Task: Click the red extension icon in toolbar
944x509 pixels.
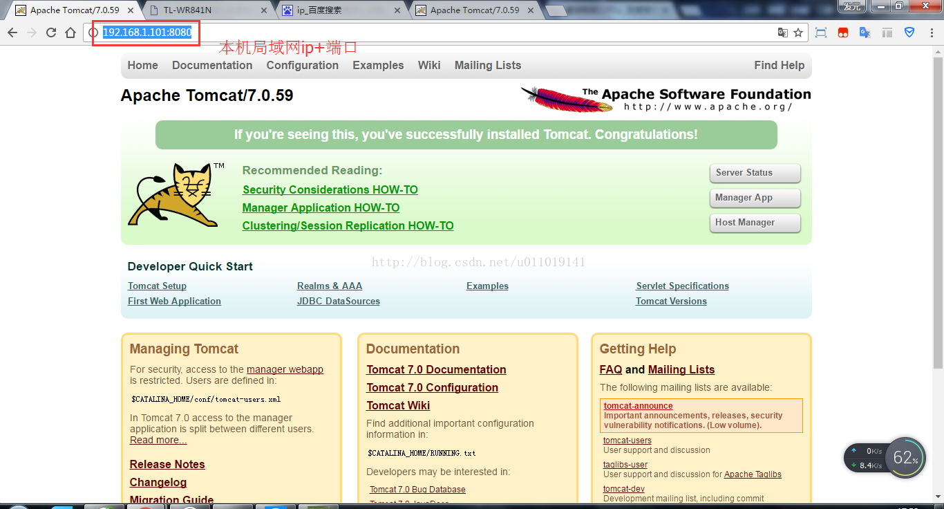Action: click(842, 33)
